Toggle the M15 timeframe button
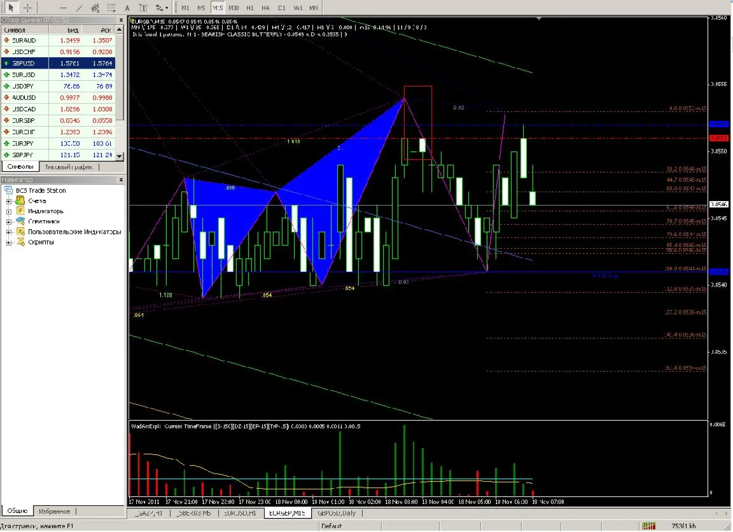Screen dimensions: 733x532 [218, 8]
